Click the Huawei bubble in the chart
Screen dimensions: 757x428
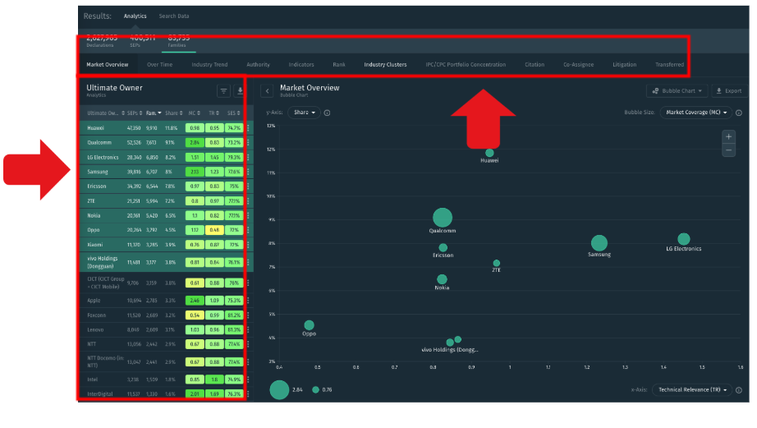489,153
